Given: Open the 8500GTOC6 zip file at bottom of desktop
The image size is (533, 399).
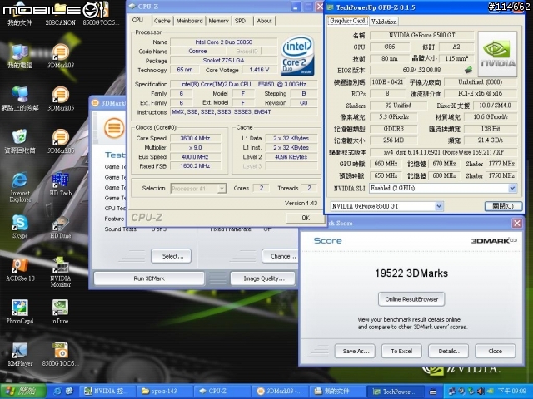Looking at the screenshot, I should click(61, 355).
